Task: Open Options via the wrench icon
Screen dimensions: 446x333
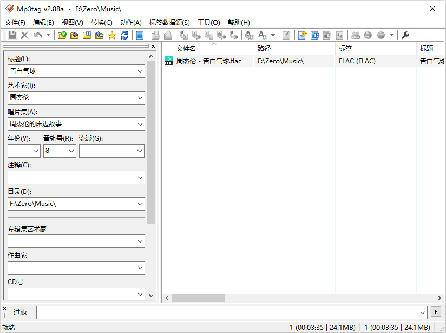Action: [405, 35]
